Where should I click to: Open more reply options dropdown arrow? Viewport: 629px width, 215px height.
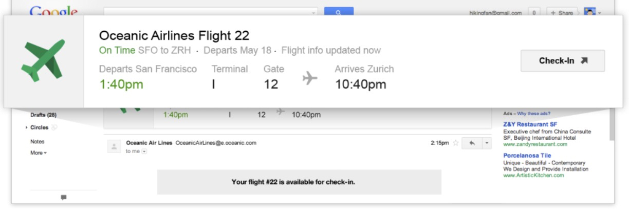point(487,143)
